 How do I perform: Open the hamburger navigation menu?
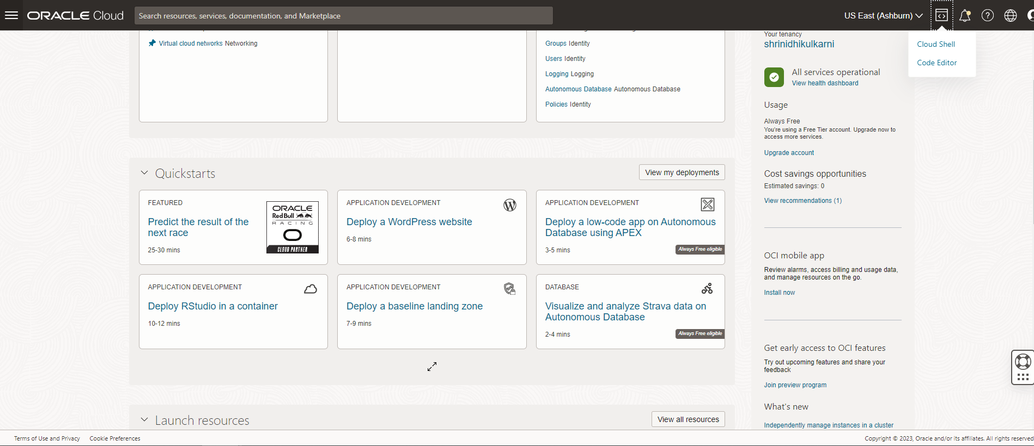coord(11,15)
